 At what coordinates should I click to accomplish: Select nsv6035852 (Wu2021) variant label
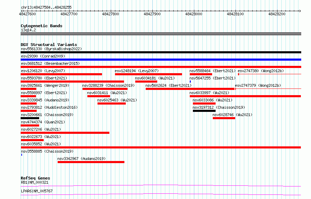(x=41, y=144)
